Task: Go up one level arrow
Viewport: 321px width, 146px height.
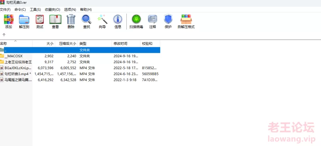Action: [x=4, y=34]
